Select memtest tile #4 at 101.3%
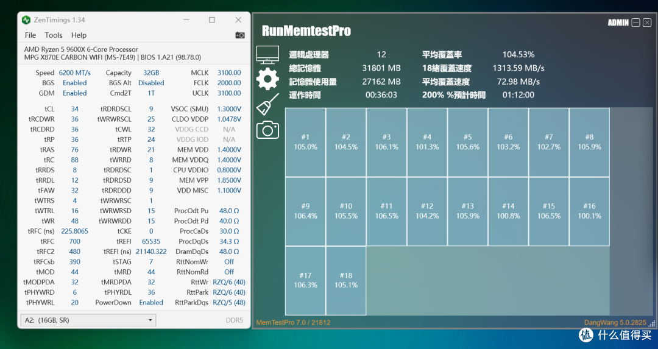Viewport: 658px width, 349px height. click(427, 142)
